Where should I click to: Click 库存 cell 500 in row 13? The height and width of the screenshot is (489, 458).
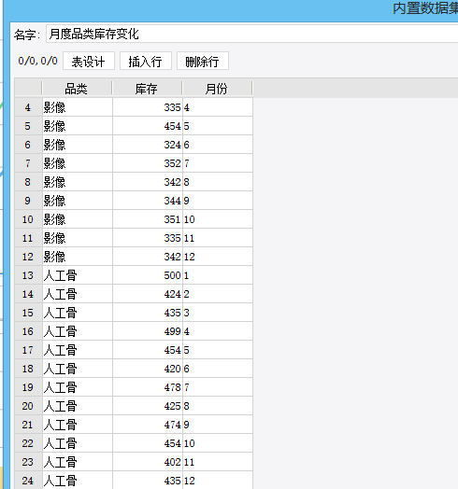click(148, 275)
